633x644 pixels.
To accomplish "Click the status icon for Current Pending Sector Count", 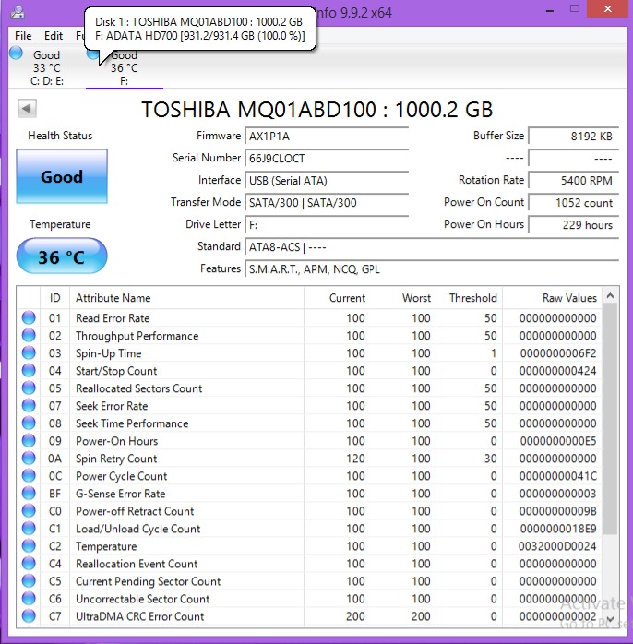I will point(29,581).
